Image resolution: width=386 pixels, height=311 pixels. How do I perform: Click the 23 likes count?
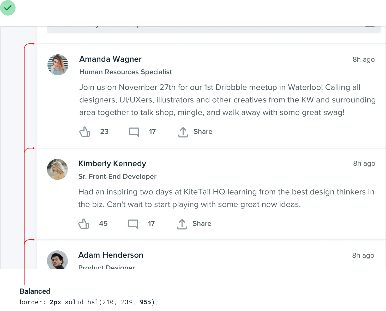104,131
